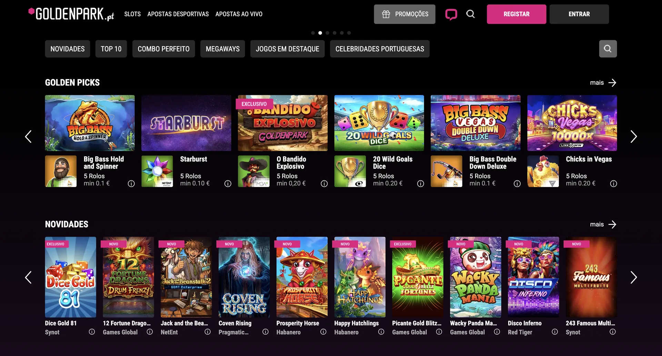
Task: Click the Novidades mais arrow
Action: point(612,225)
